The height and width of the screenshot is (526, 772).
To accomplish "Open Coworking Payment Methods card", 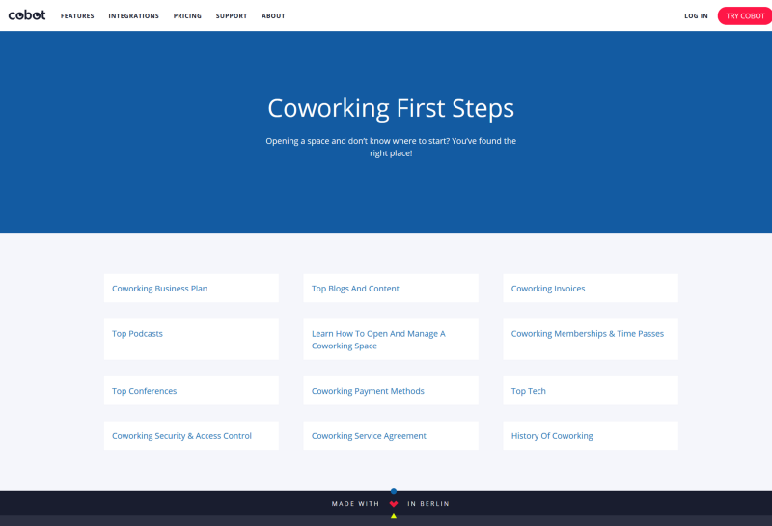I will 391,391.
